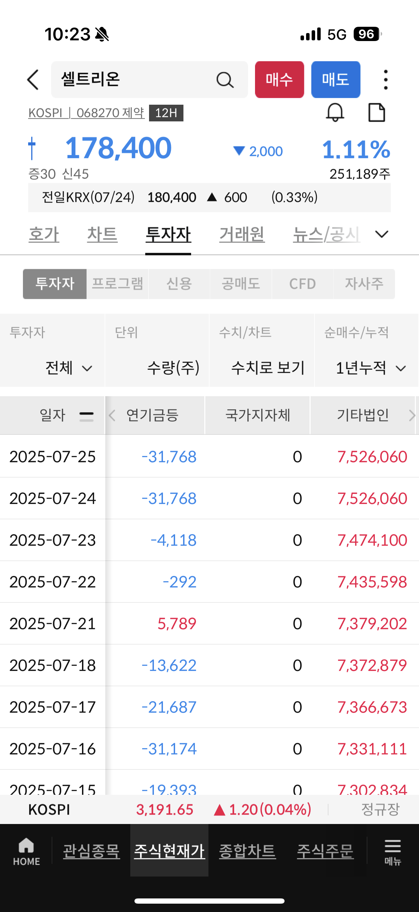
Task: Select the 공매도 segment button
Action: [x=241, y=284]
